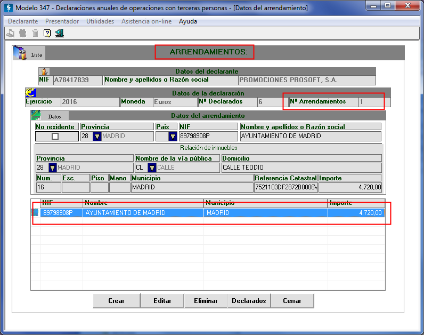Minimize the Modelo 347 window
The width and height of the screenshot is (424, 335).
pos(373,5)
